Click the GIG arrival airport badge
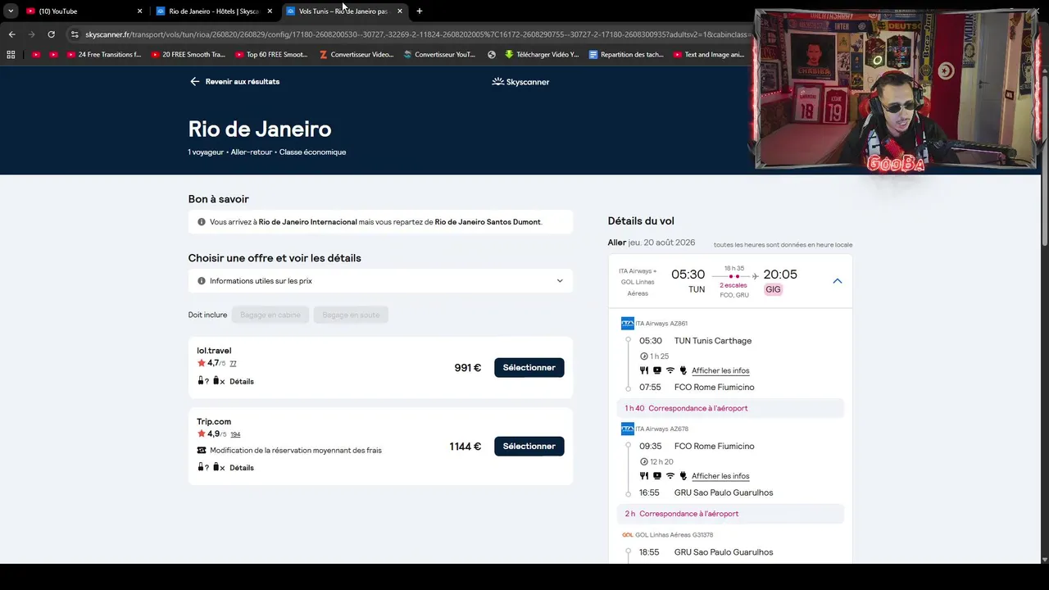Viewport: 1049px width, 590px height. click(773, 289)
